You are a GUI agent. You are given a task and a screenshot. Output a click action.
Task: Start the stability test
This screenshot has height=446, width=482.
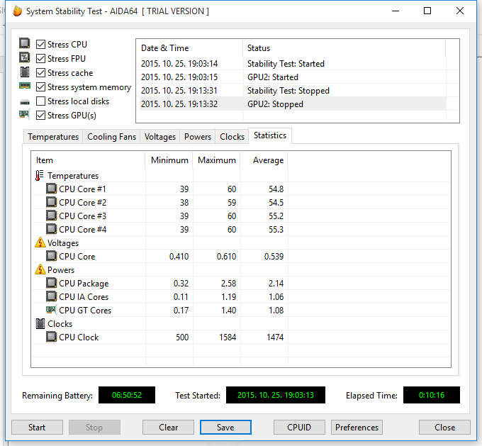(37, 428)
